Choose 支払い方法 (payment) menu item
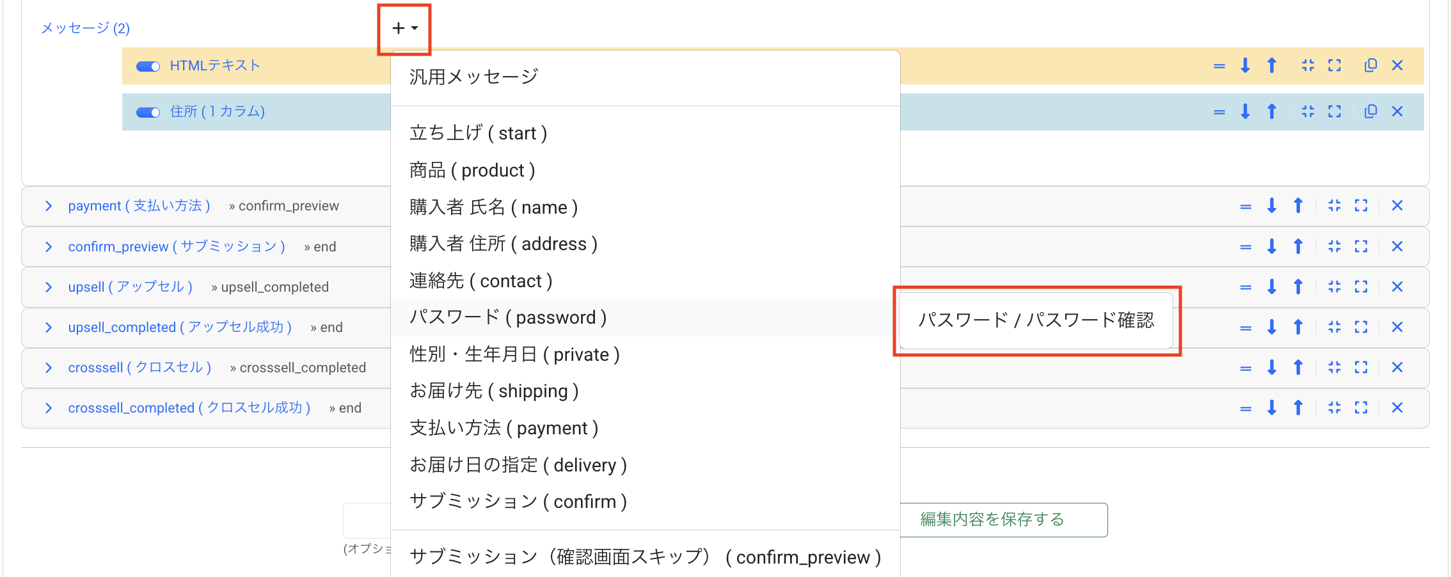This screenshot has height=577, width=1451. pyautogui.click(x=645, y=428)
